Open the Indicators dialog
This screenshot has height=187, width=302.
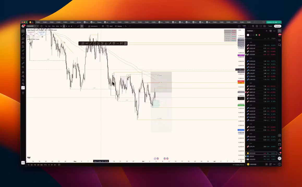93,26
